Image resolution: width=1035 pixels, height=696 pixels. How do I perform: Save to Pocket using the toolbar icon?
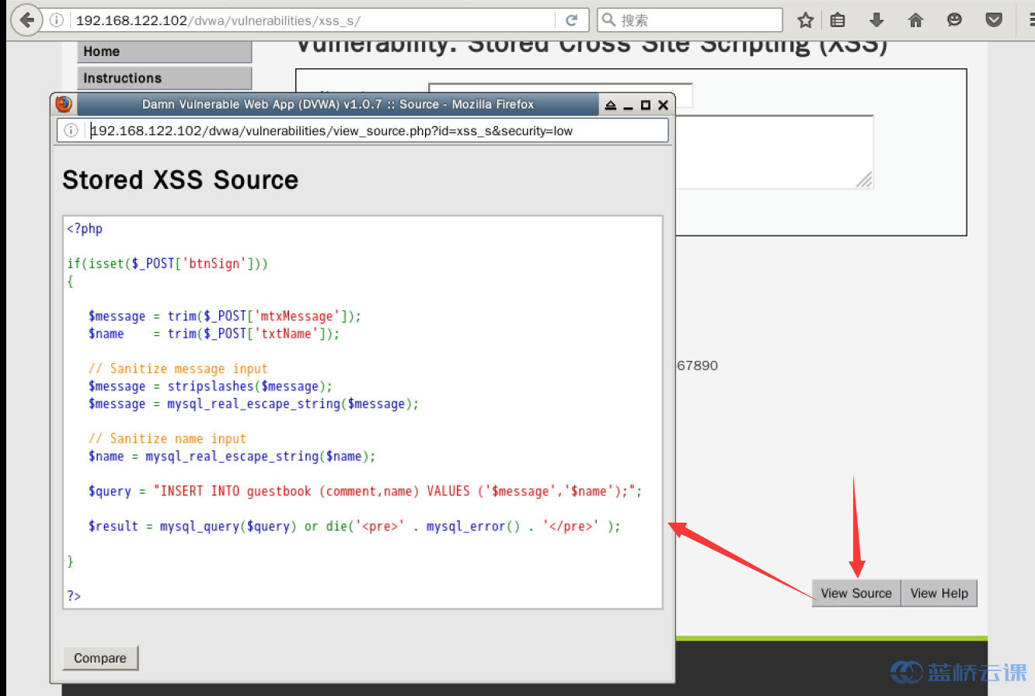click(x=994, y=20)
